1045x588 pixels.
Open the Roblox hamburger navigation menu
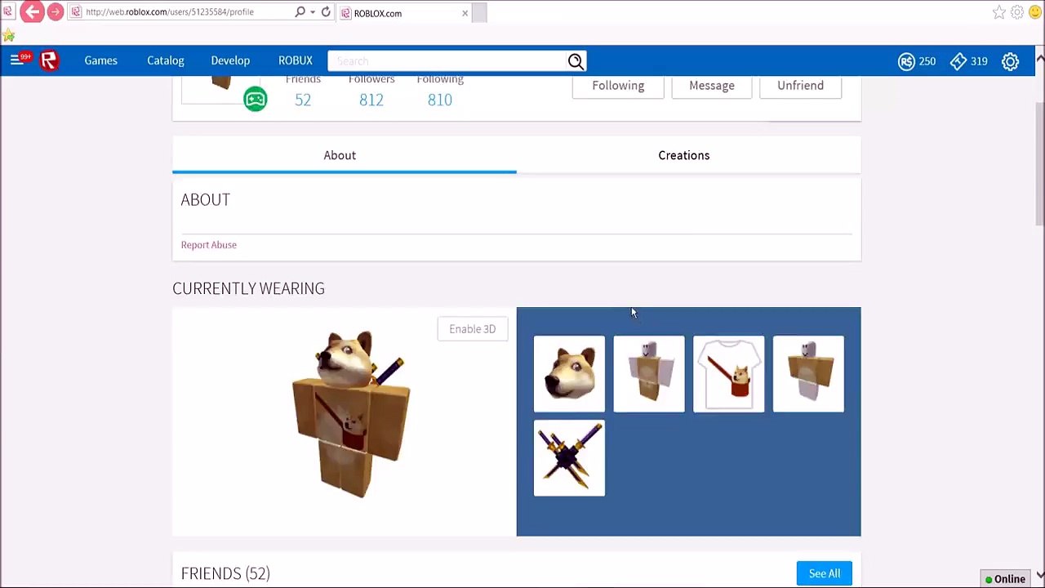(x=16, y=60)
